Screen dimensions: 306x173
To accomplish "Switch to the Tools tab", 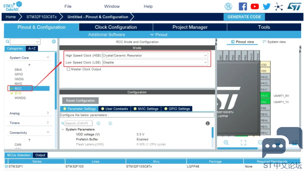I will [264, 27].
